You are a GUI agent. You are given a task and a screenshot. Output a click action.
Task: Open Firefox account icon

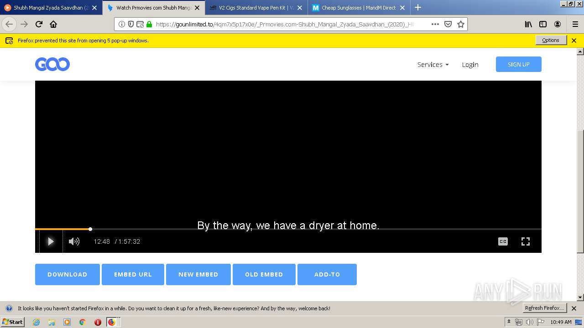tap(558, 24)
